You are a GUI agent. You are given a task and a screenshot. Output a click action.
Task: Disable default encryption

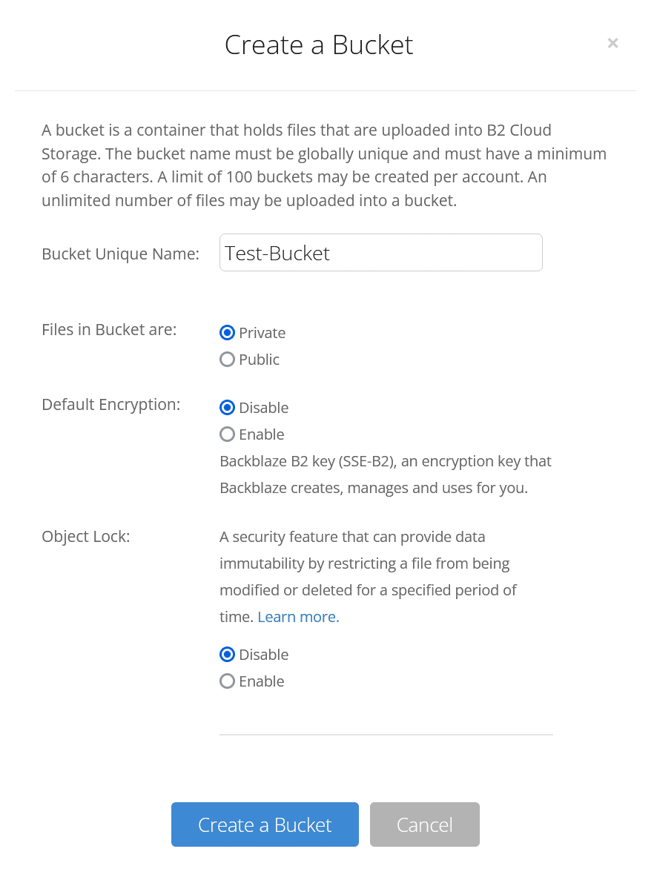[227, 407]
